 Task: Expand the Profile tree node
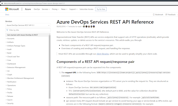pyautogui.click(x=6, y=93)
